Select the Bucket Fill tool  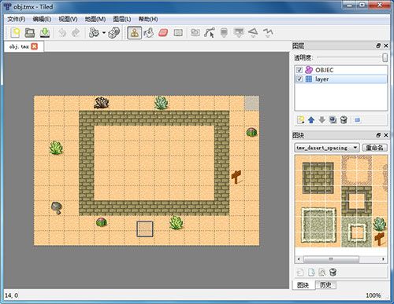click(149, 33)
